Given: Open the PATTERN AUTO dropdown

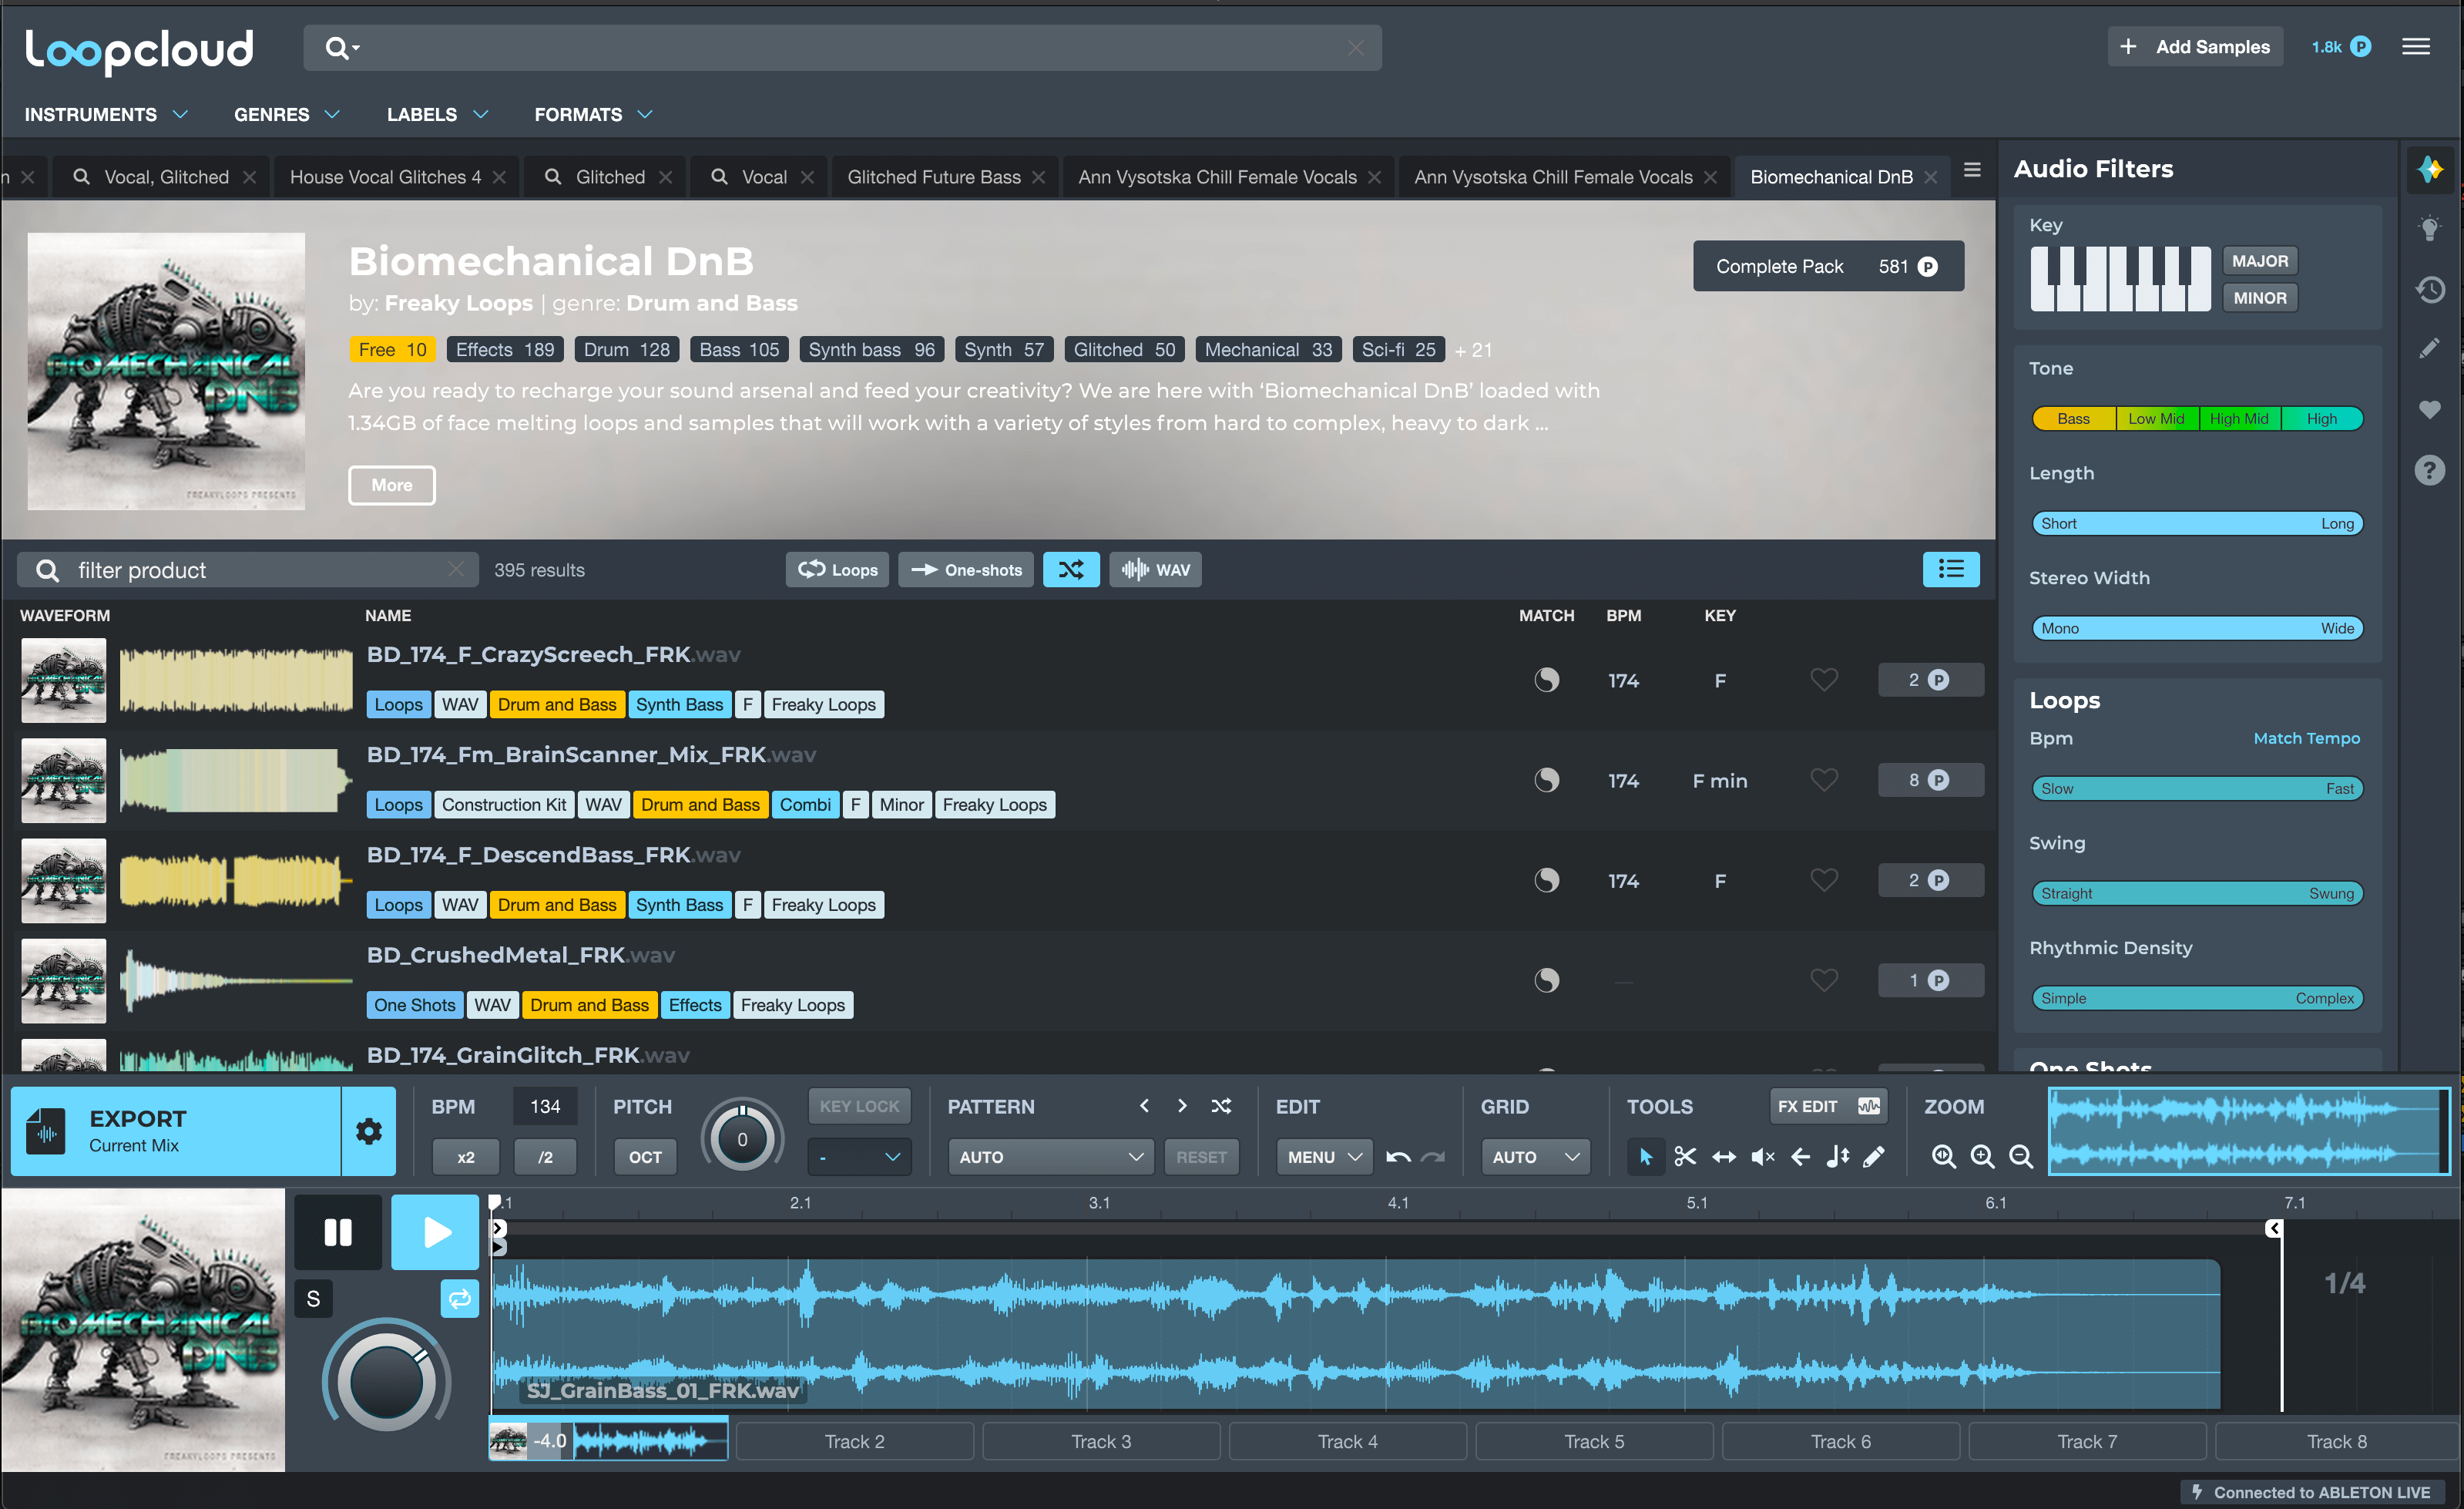Looking at the screenshot, I should 1049,1157.
